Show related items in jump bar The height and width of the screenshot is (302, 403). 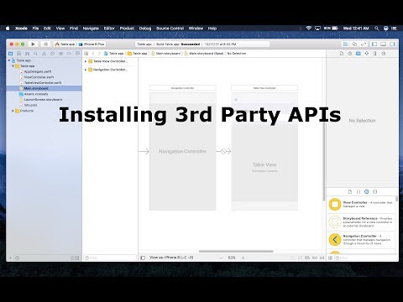pos(86,54)
